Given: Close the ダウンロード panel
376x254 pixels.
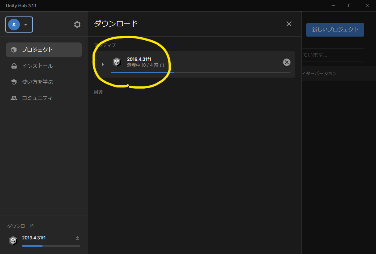Looking at the screenshot, I should (289, 24).
